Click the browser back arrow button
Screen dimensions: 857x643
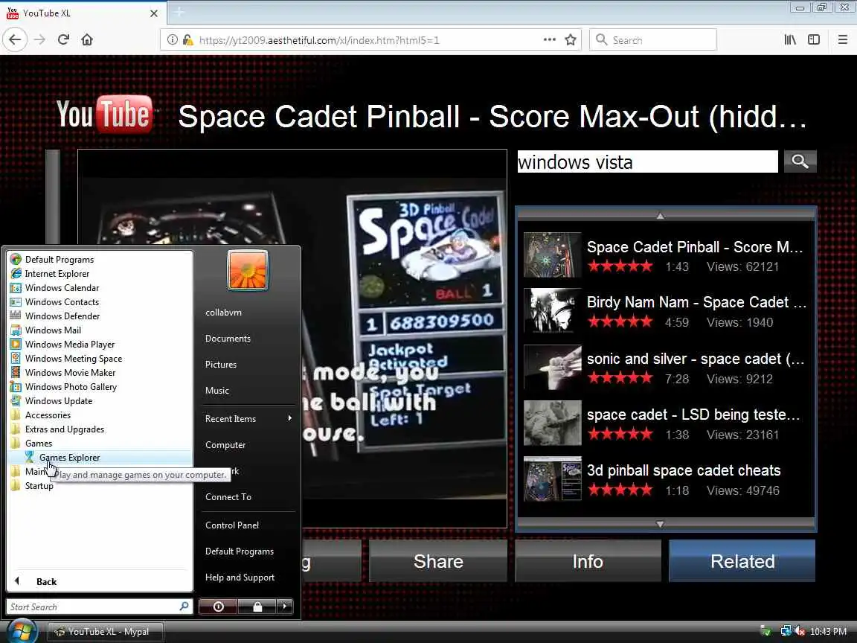(x=15, y=39)
